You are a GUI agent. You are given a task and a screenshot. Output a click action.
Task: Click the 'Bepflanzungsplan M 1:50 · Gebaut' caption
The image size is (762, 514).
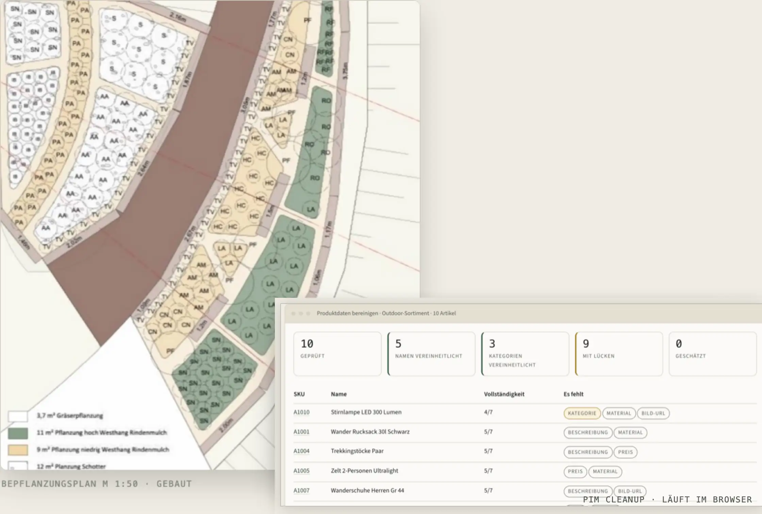click(97, 484)
